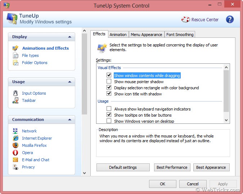
Task: Click the Animations and Effects star icon
Action: (x=15, y=48)
